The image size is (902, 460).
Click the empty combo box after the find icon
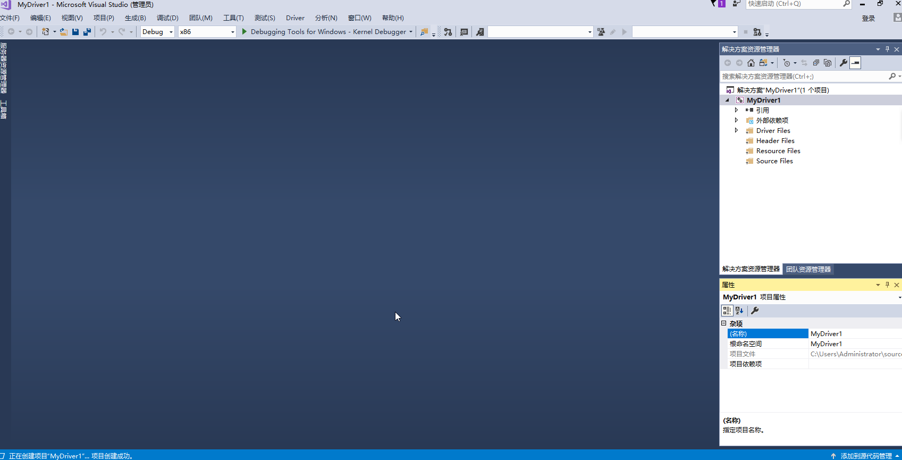point(540,32)
